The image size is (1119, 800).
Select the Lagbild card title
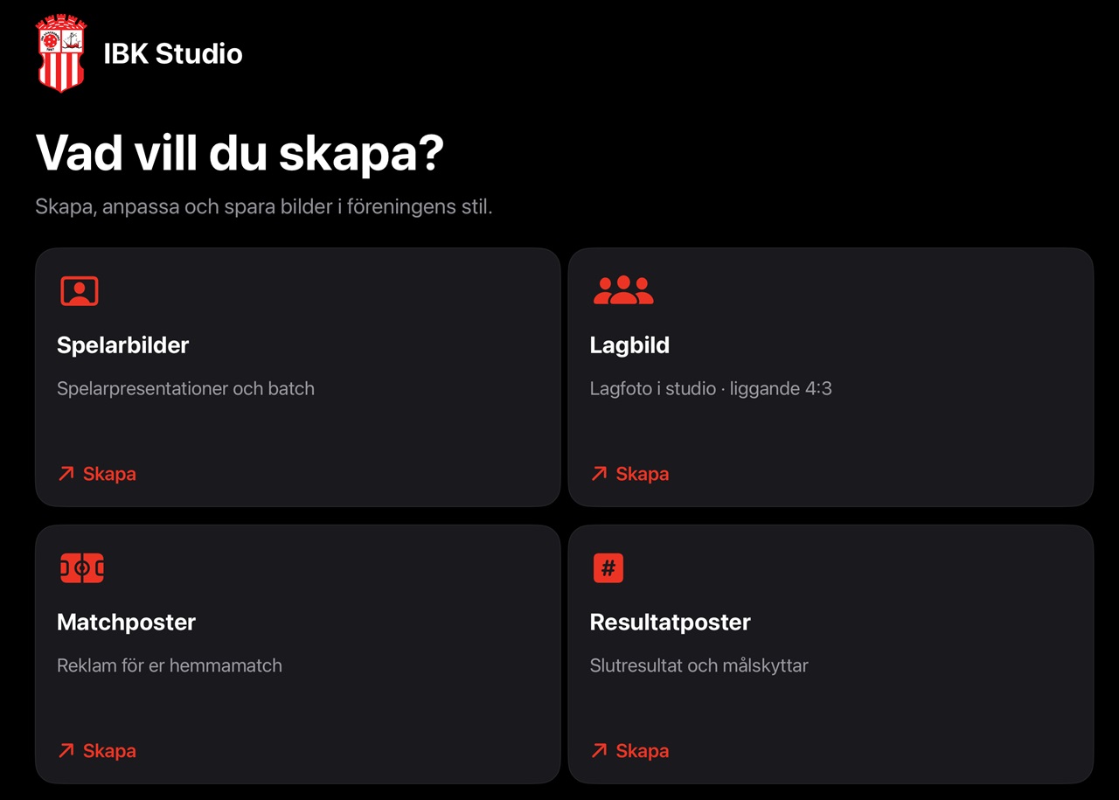(x=630, y=345)
